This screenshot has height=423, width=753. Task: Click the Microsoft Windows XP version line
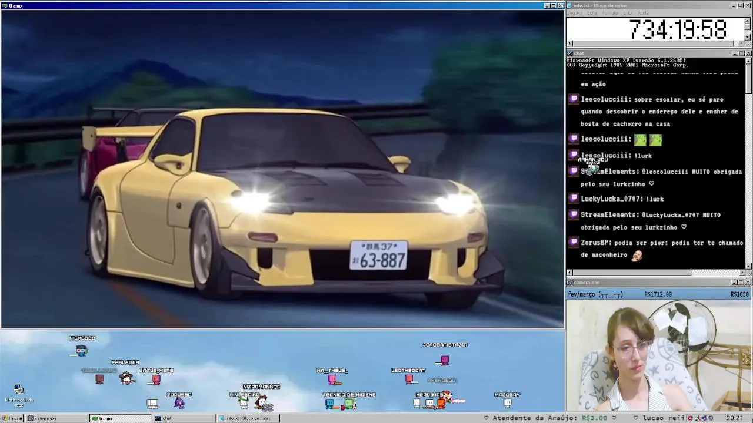[x=626, y=61]
